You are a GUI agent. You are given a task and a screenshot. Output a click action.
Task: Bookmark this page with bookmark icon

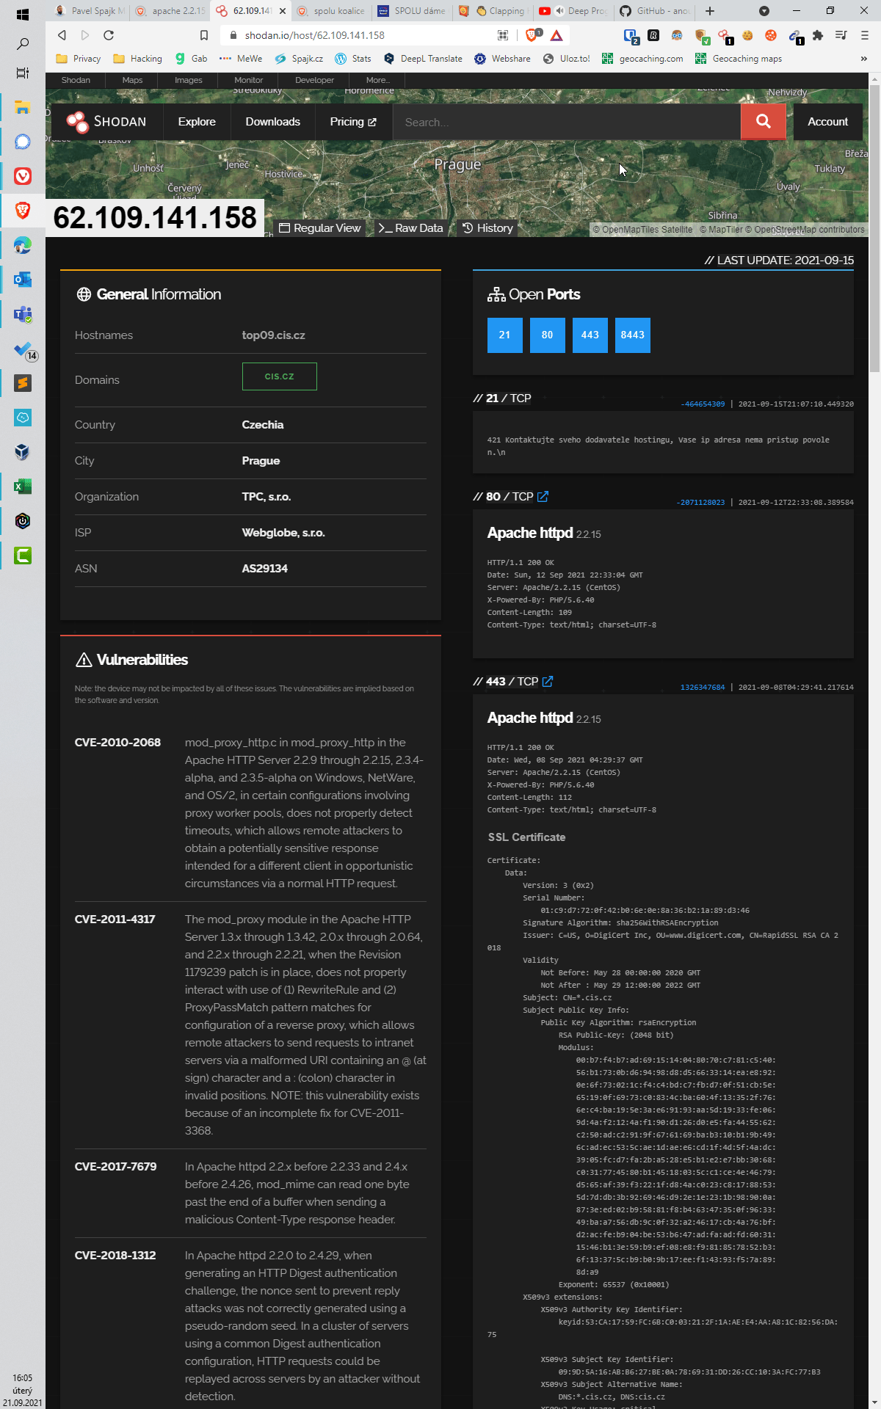point(204,35)
